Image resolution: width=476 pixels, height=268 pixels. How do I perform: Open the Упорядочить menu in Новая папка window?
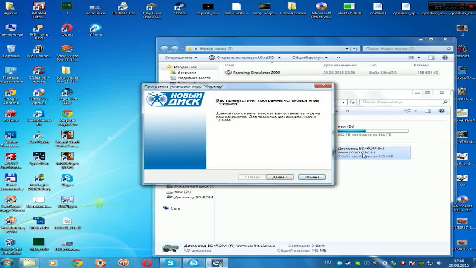(181, 58)
